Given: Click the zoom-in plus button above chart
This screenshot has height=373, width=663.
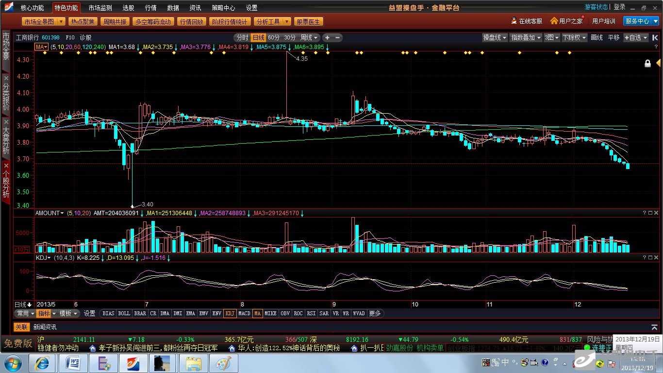Looking at the screenshot, I should [327, 38].
